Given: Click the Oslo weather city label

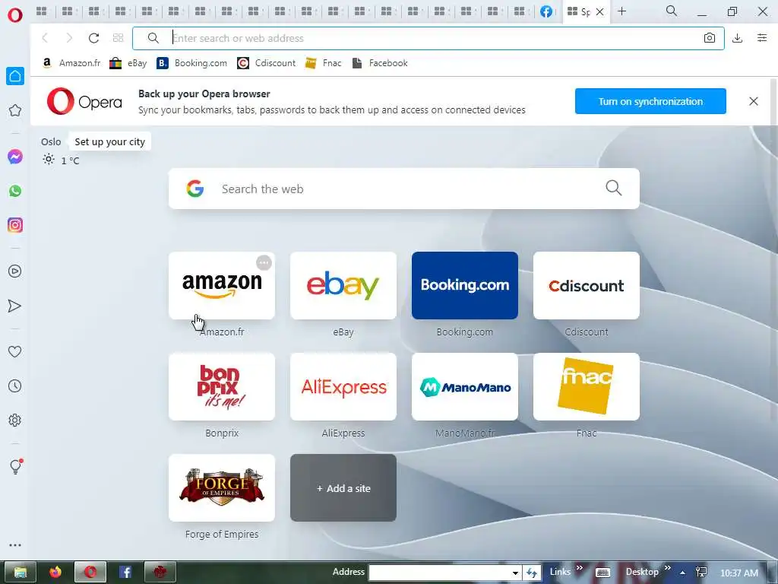Looking at the screenshot, I should tap(51, 141).
